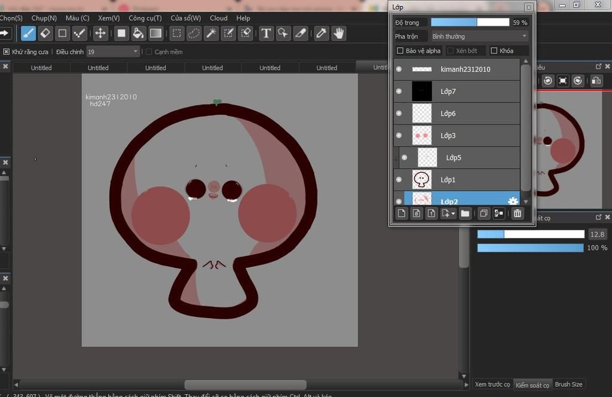This screenshot has width=612, height=397.
Task: Open Lớp2 layer settings gear
Action: click(x=513, y=201)
